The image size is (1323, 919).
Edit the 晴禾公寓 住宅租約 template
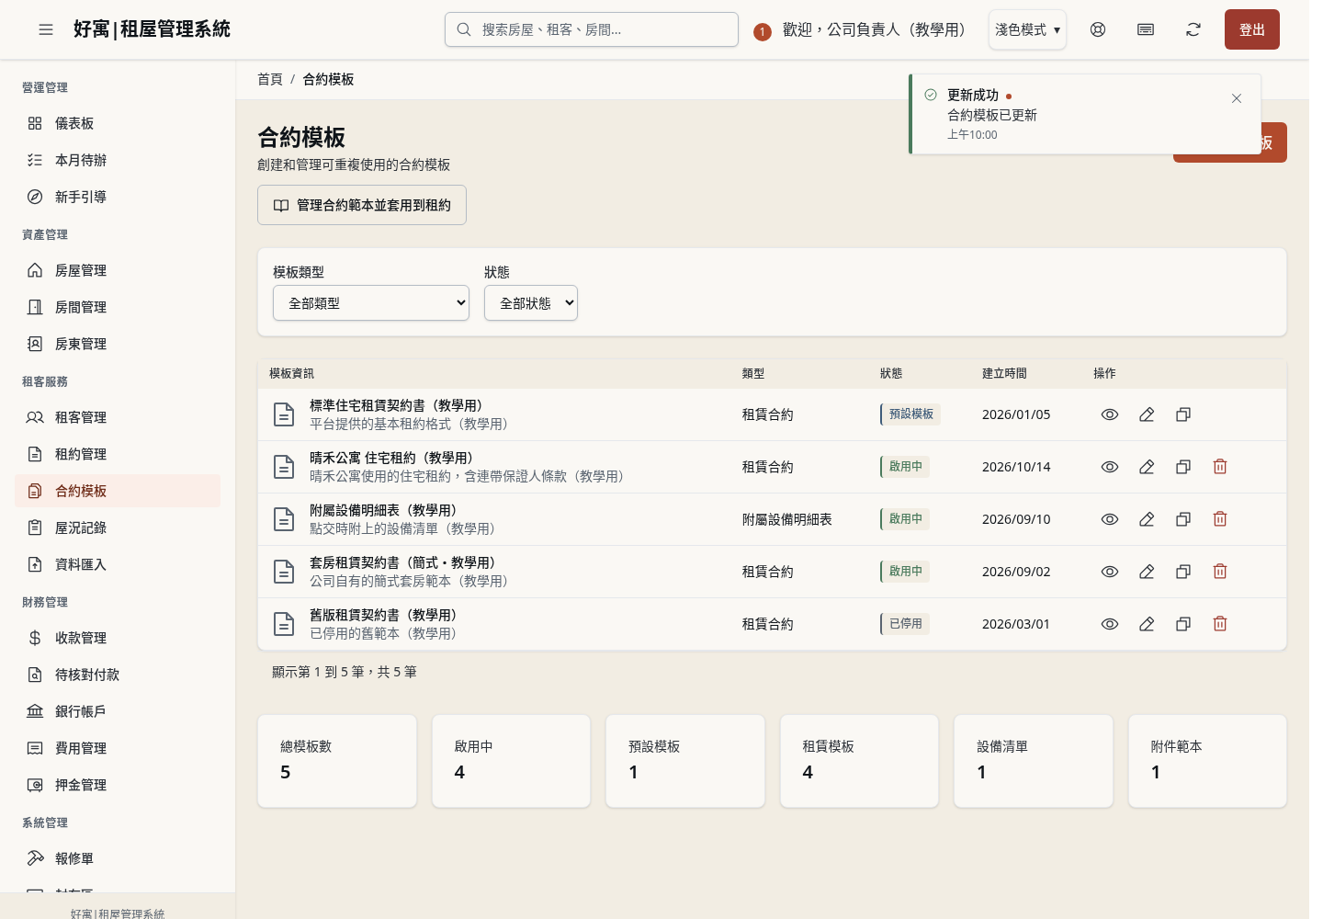1147,467
